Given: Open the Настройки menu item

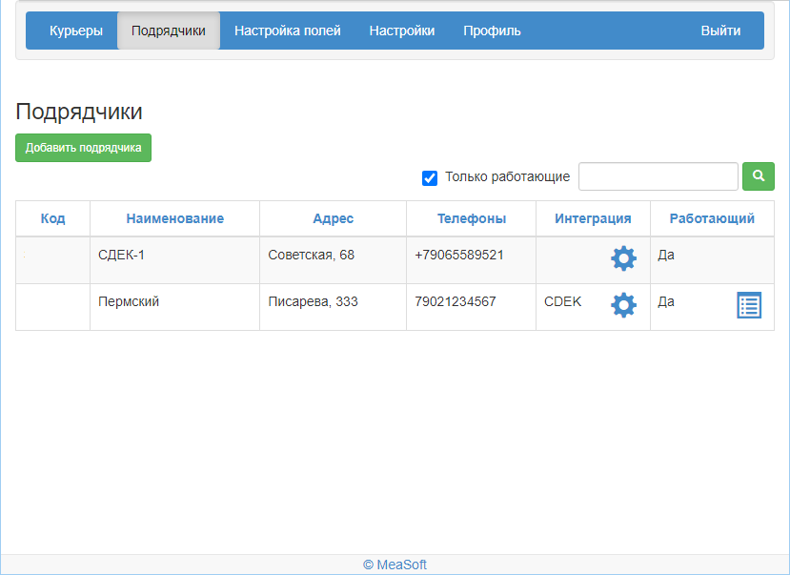Looking at the screenshot, I should 402,31.
